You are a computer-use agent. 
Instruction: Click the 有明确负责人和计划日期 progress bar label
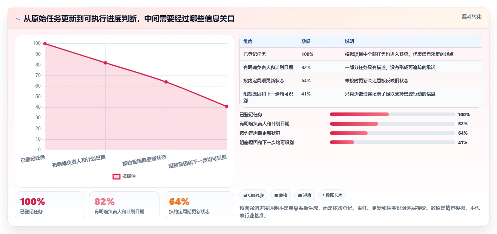(264, 124)
